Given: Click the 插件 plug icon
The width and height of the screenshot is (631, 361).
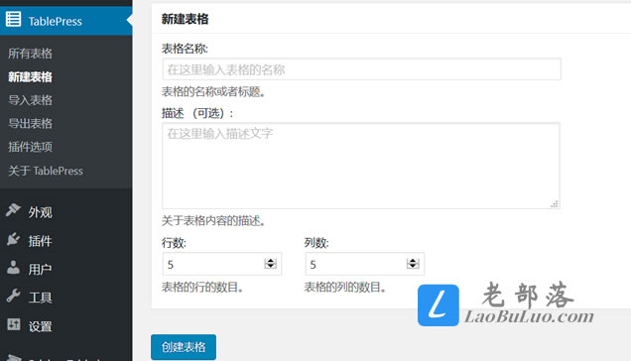Looking at the screenshot, I should [x=13, y=239].
